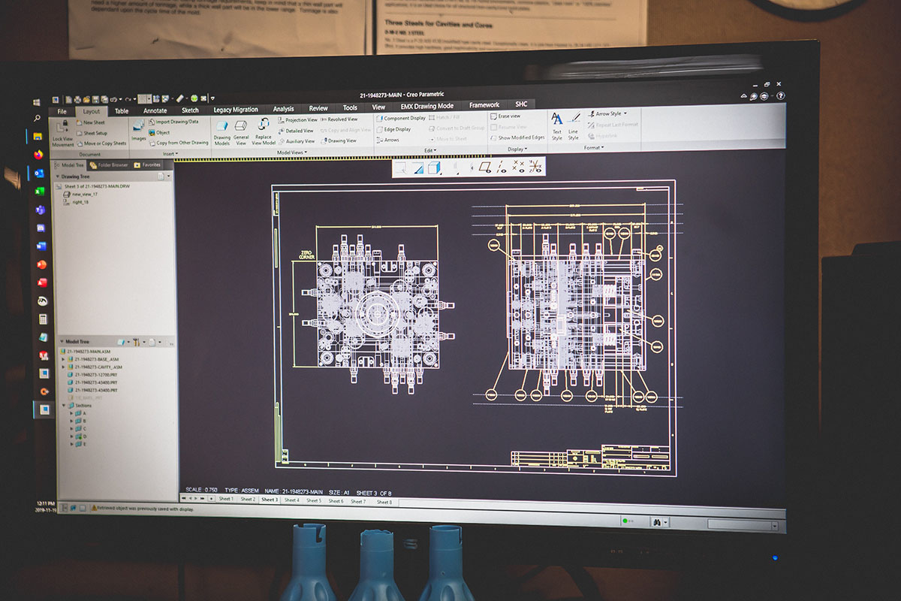The image size is (901, 601).
Task: Click the Arrows command
Action: tap(388, 140)
